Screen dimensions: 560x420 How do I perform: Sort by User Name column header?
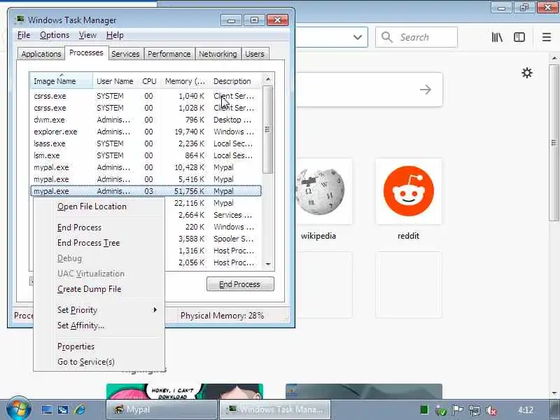tap(115, 81)
